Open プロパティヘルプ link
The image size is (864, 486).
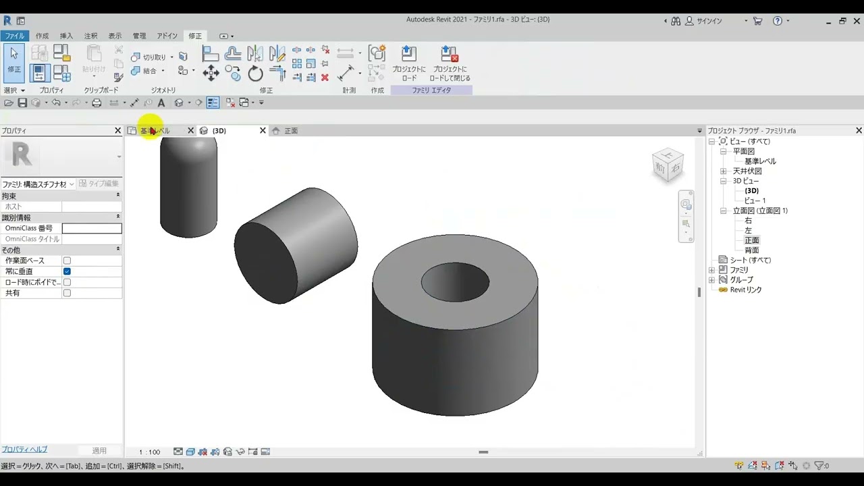coord(24,450)
